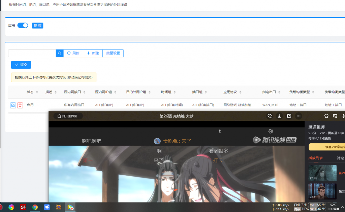Click the 续费VIP renewal button
This screenshot has width=345, height=212.
pos(327,147)
